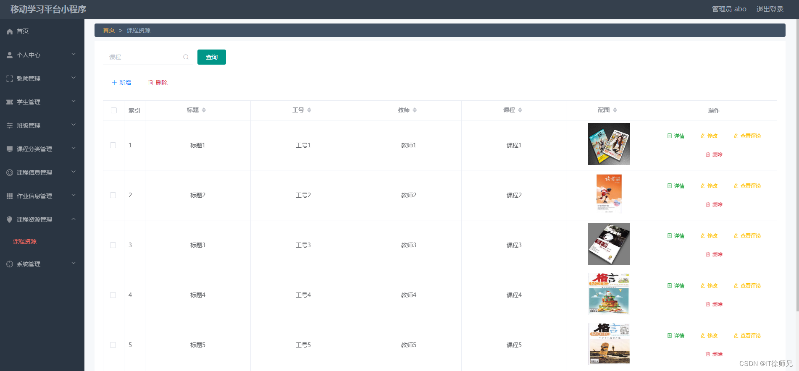
Task: Sort by 教师 column arrows
Action: pos(415,110)
